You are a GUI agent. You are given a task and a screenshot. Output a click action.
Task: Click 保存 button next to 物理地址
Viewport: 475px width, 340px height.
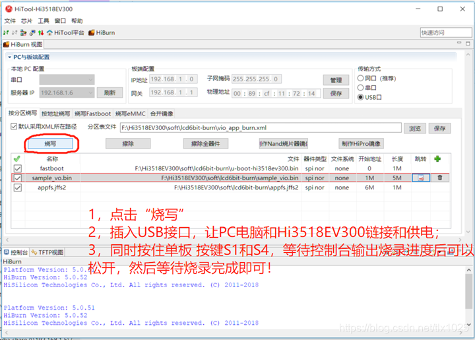pos(336,93)
